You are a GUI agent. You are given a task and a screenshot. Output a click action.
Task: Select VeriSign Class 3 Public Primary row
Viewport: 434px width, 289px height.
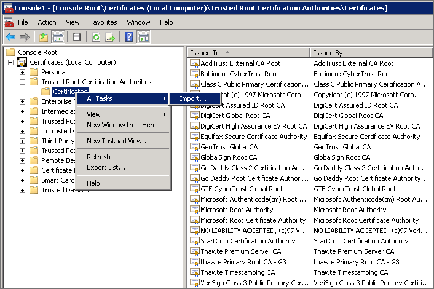[x=310, y=283]
